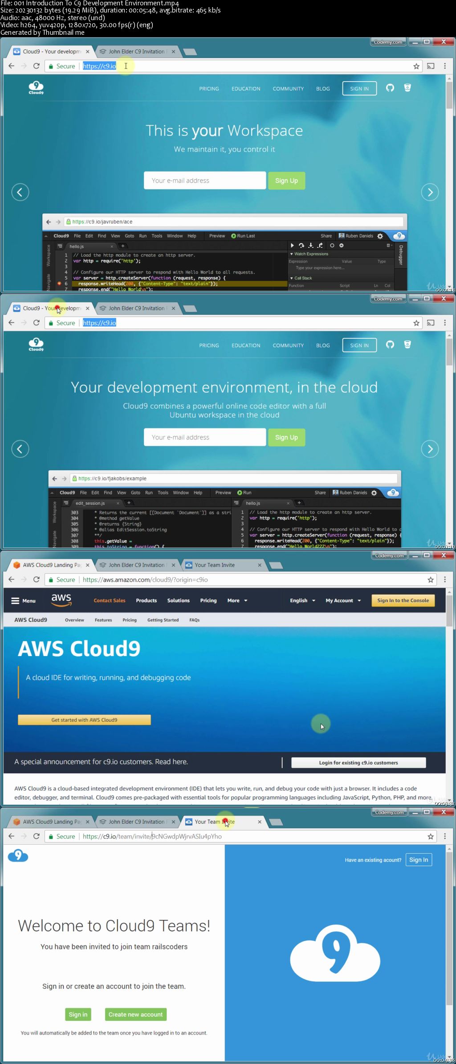
Task: Click 'Sign In to the Console' on the AWS page
Action: 403,600
